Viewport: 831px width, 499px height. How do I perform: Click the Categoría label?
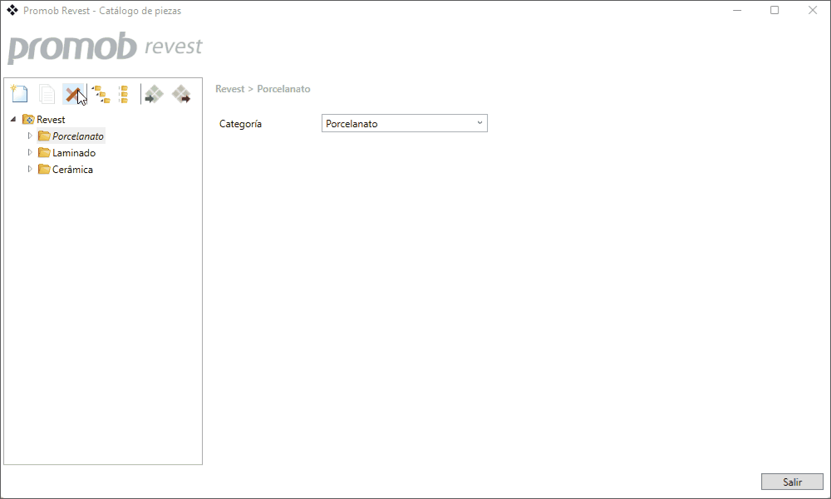[241, 124]
